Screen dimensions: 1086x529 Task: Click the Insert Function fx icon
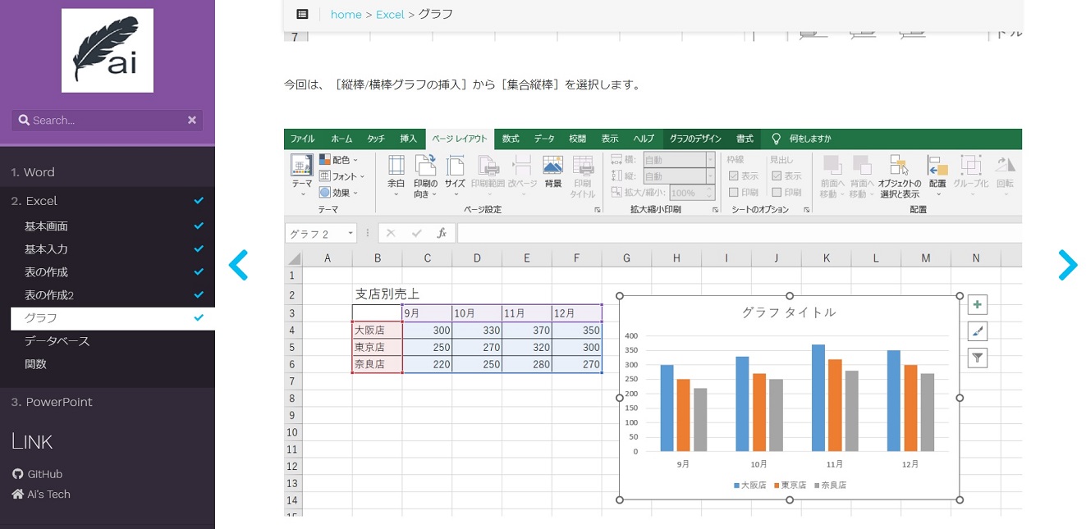442,233
